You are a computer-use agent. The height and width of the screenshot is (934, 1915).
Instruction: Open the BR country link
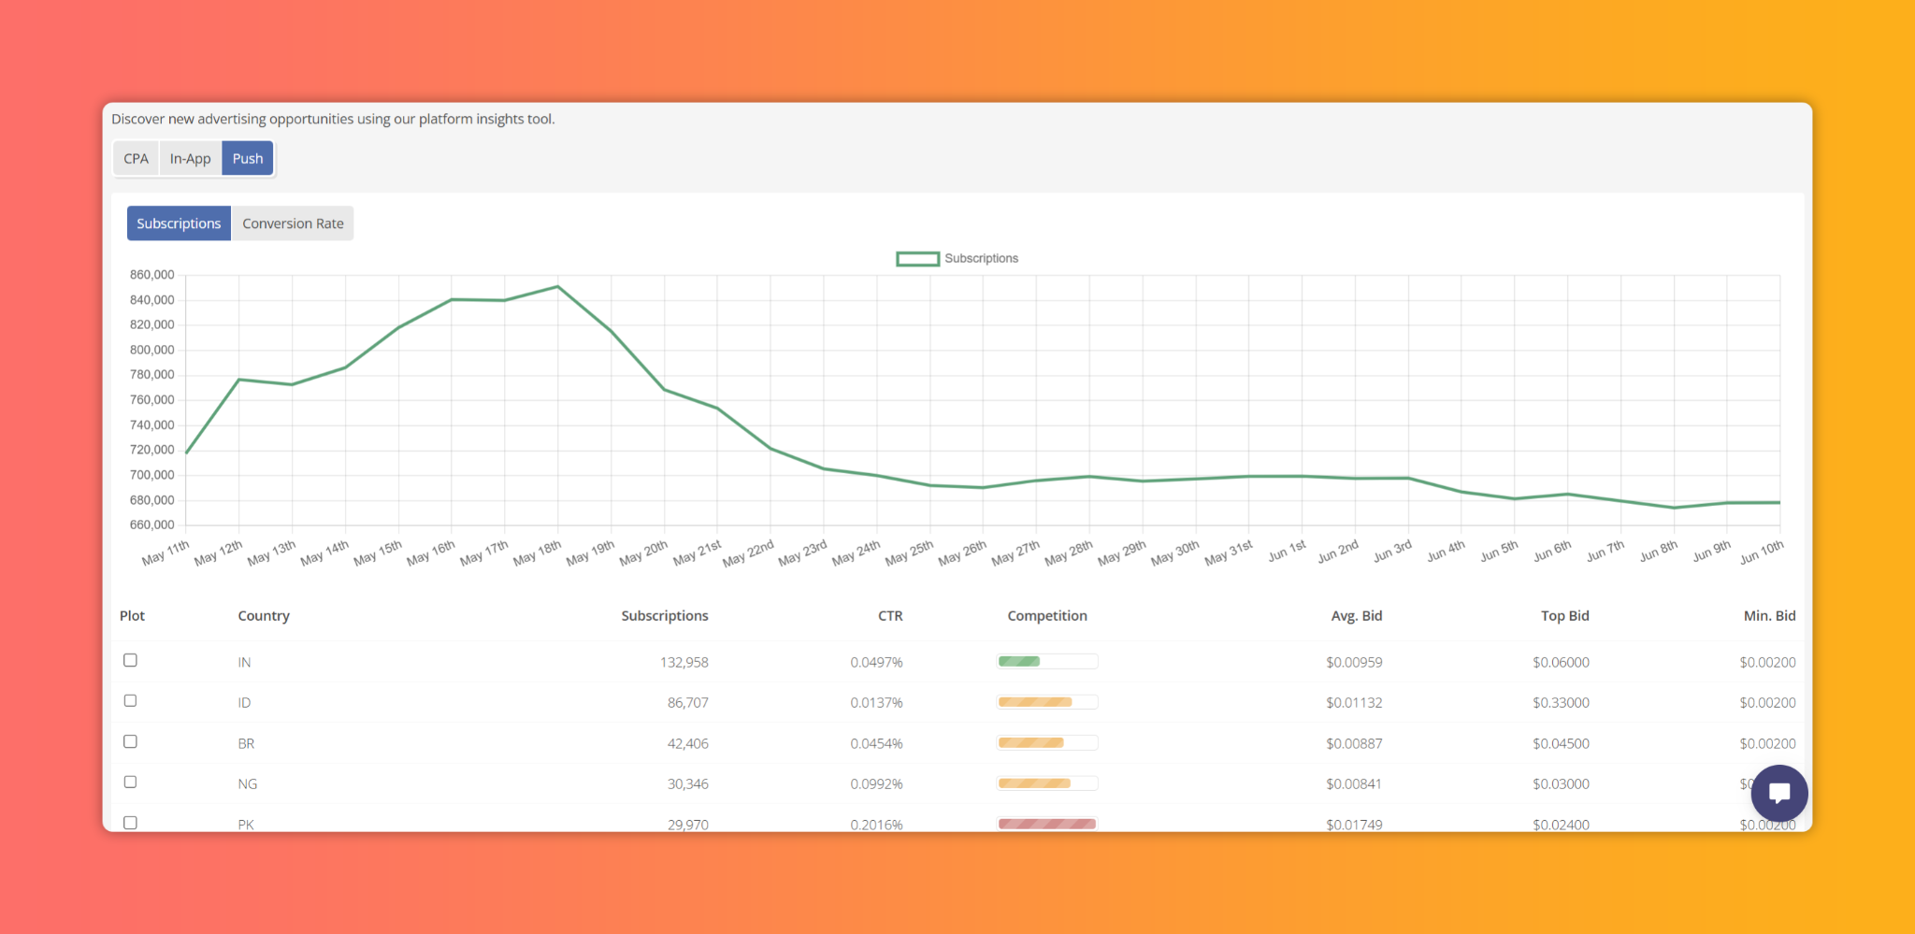click(x=246, y=743)
